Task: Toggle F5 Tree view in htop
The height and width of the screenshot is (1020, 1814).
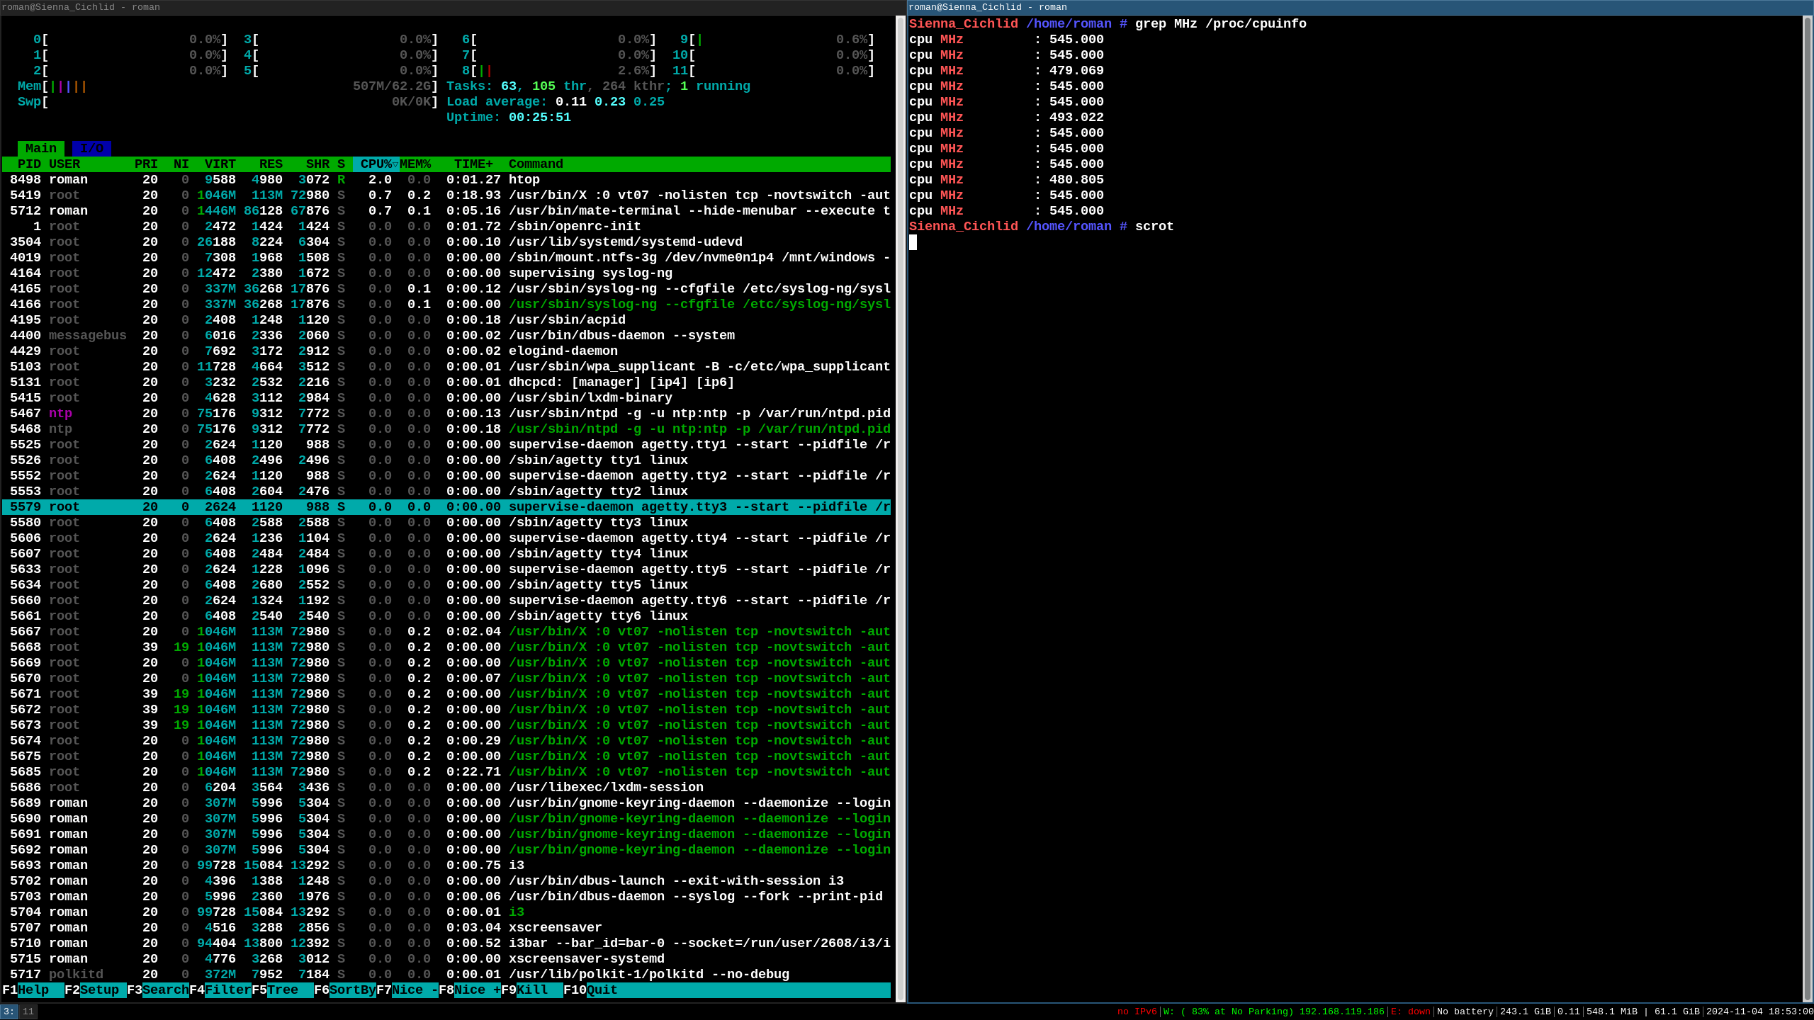Action: (283, 990)
